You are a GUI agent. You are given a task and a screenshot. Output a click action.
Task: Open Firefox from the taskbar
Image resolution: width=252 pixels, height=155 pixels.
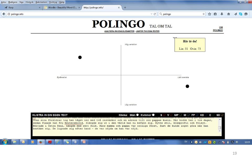[41, 142]
